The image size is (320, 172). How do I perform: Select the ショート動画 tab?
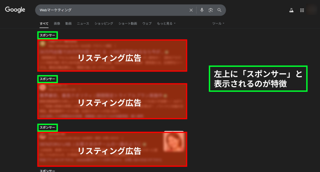[128, 24]
